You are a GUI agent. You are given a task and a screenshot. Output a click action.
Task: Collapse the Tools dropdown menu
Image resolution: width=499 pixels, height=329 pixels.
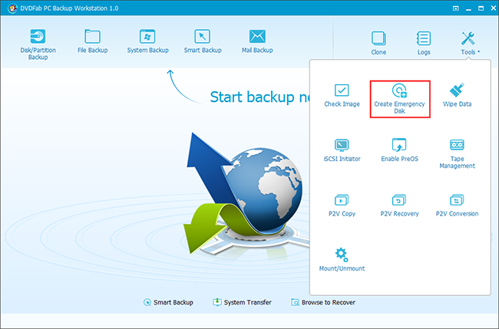click(469, 43)
